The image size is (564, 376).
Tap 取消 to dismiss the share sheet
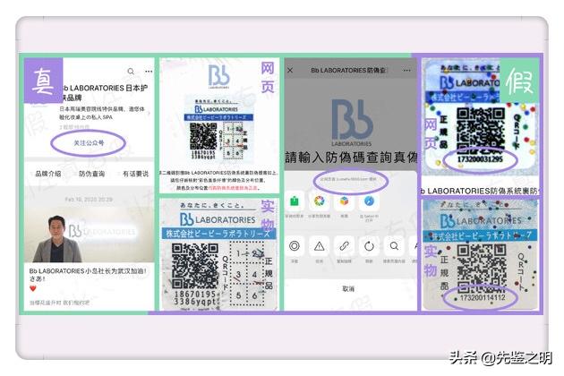[x=348, y=288]
